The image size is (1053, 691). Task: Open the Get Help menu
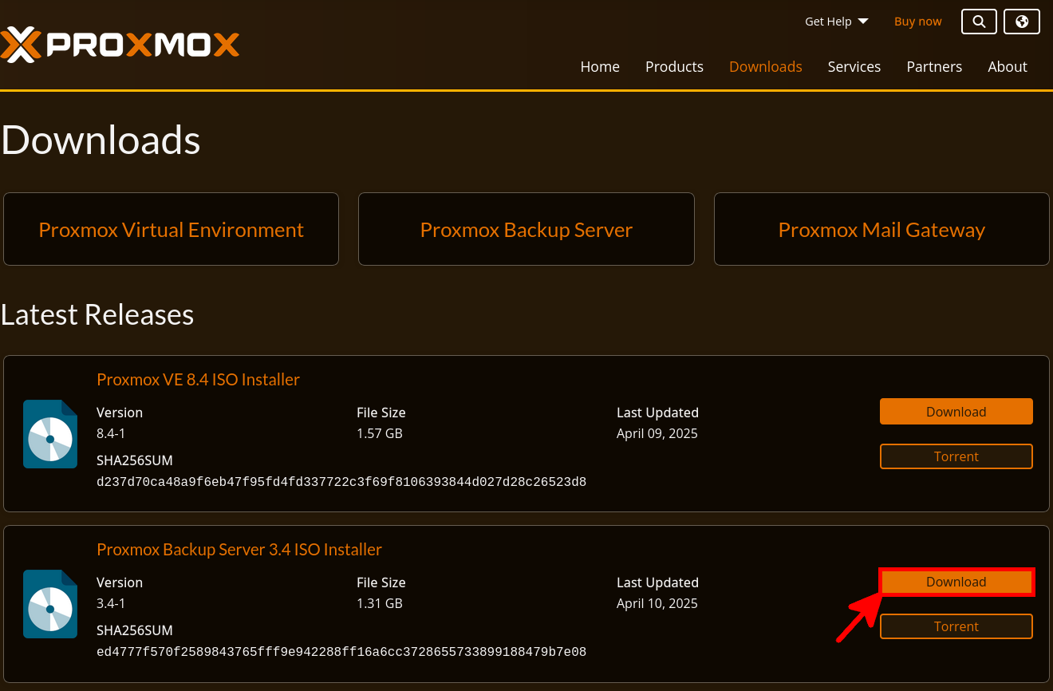[x=828, y=22]
